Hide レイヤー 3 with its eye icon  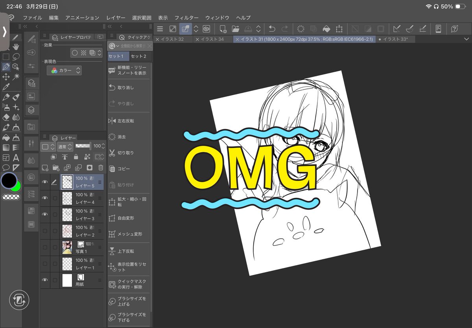click(45, 214)
